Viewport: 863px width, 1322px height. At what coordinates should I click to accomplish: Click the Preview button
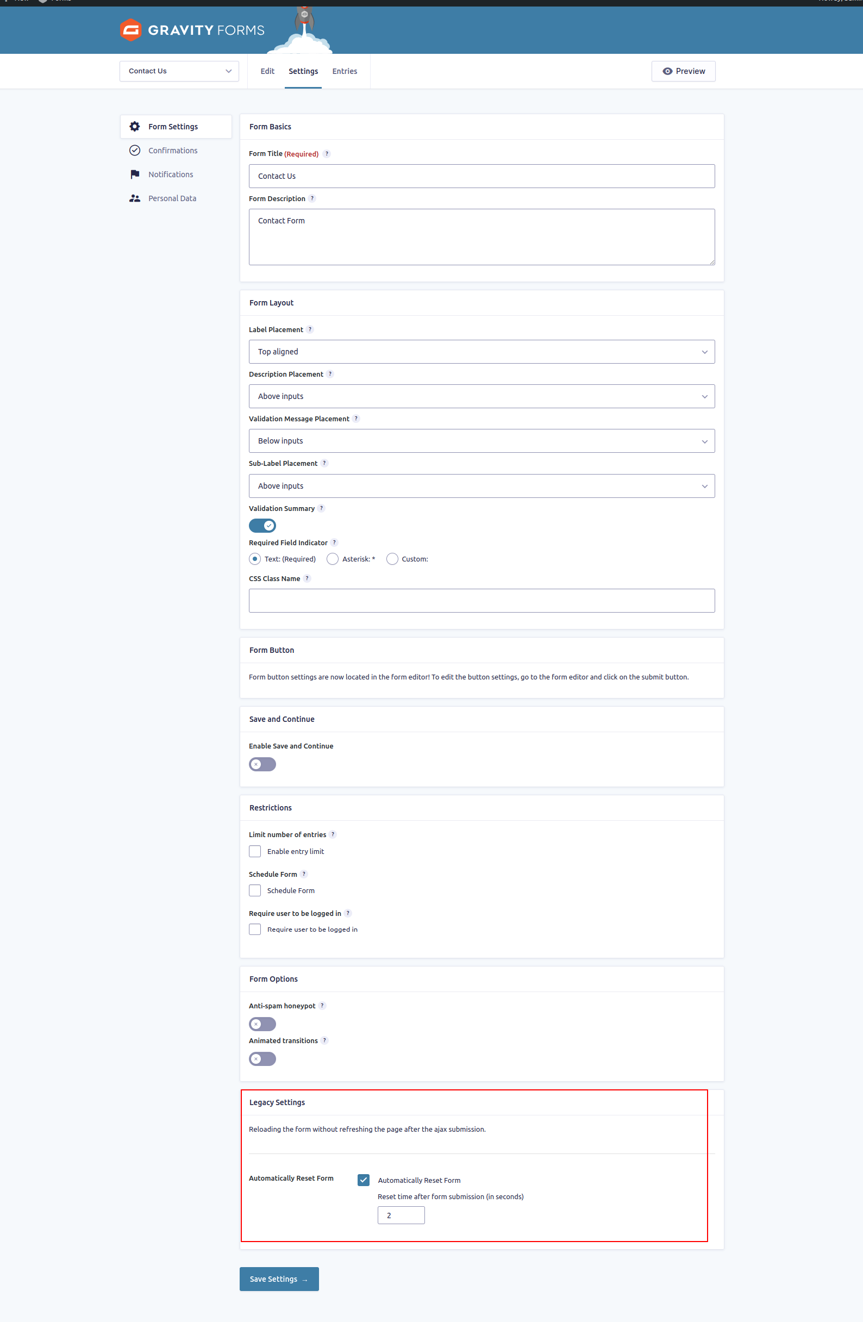[x=683, y=71]
